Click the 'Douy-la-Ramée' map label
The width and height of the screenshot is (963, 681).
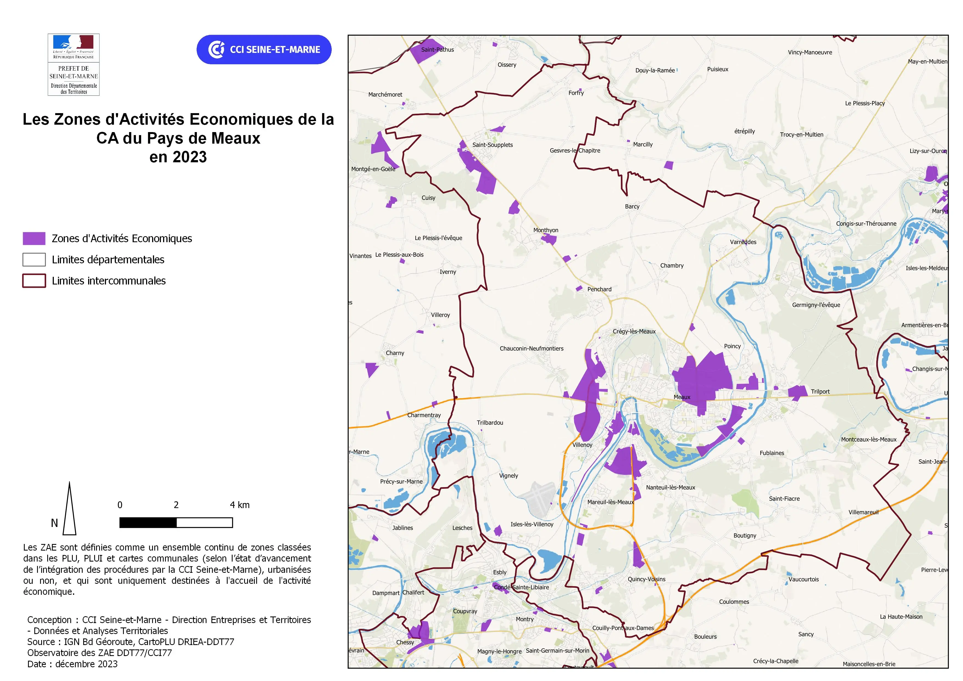click(x=655, y=71)
